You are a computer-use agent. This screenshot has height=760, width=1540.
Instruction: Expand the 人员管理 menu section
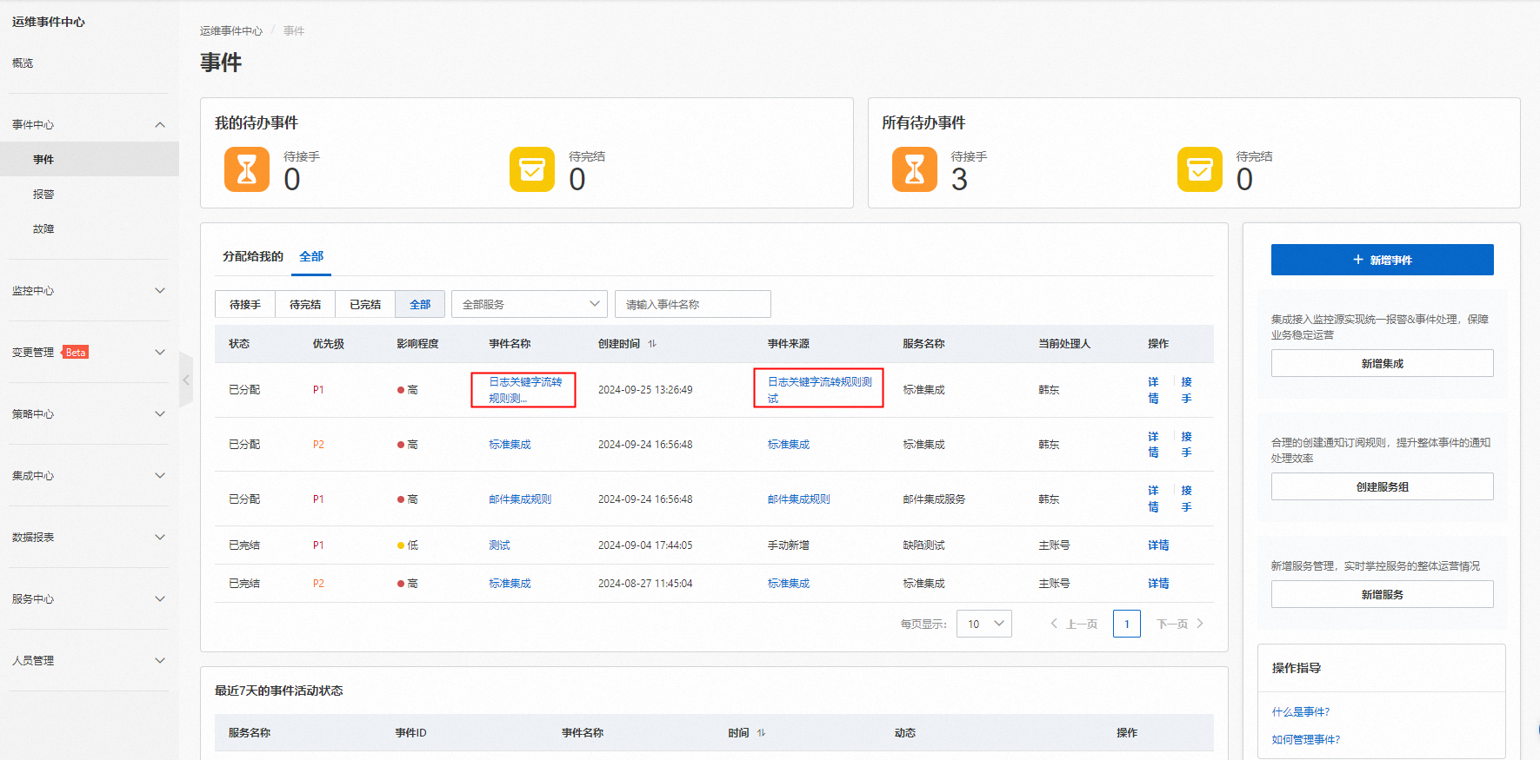point(160,661)
